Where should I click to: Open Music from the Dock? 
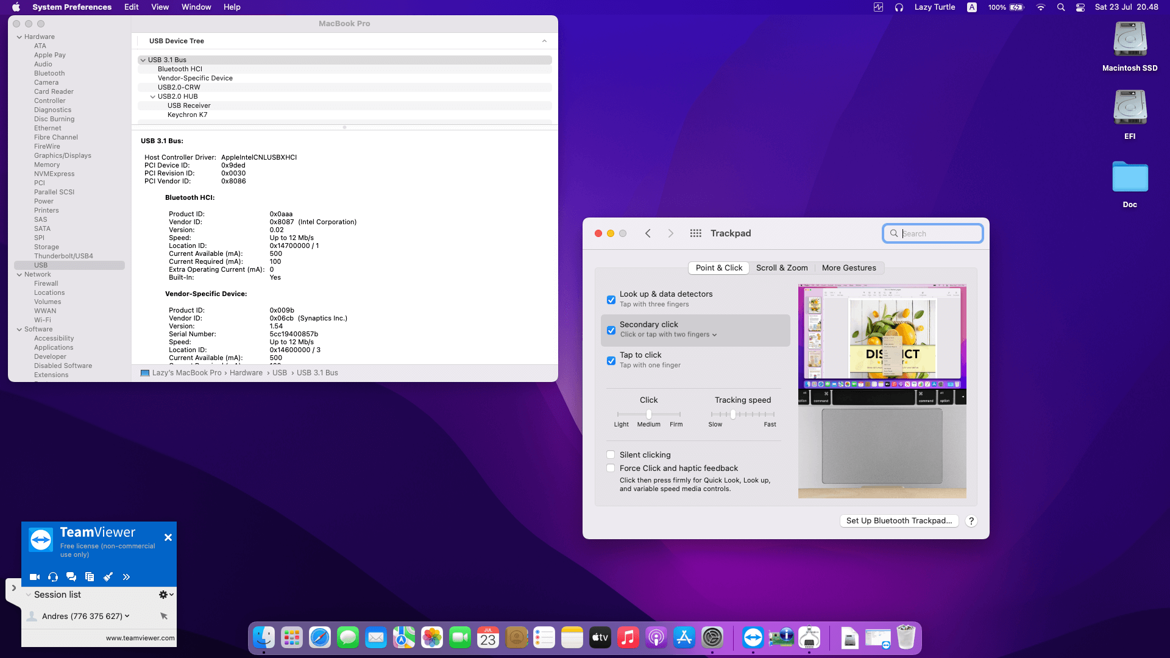click(628, 638)
